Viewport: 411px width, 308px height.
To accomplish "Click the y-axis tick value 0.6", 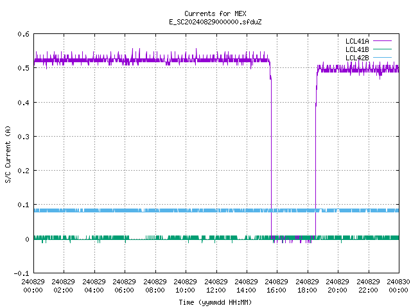I will point(23,34).
